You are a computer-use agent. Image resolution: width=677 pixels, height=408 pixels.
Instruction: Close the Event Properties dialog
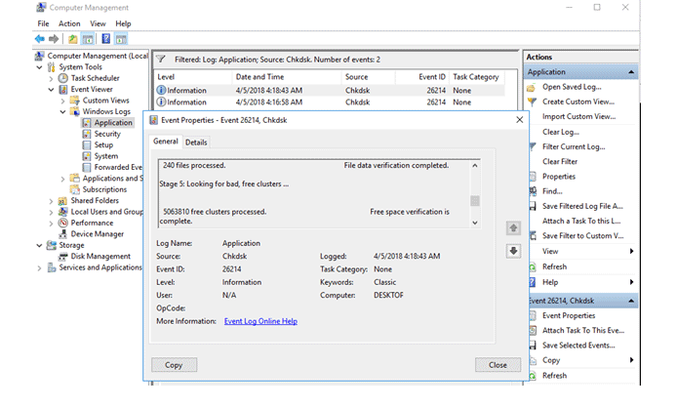[x=519, y=120]
